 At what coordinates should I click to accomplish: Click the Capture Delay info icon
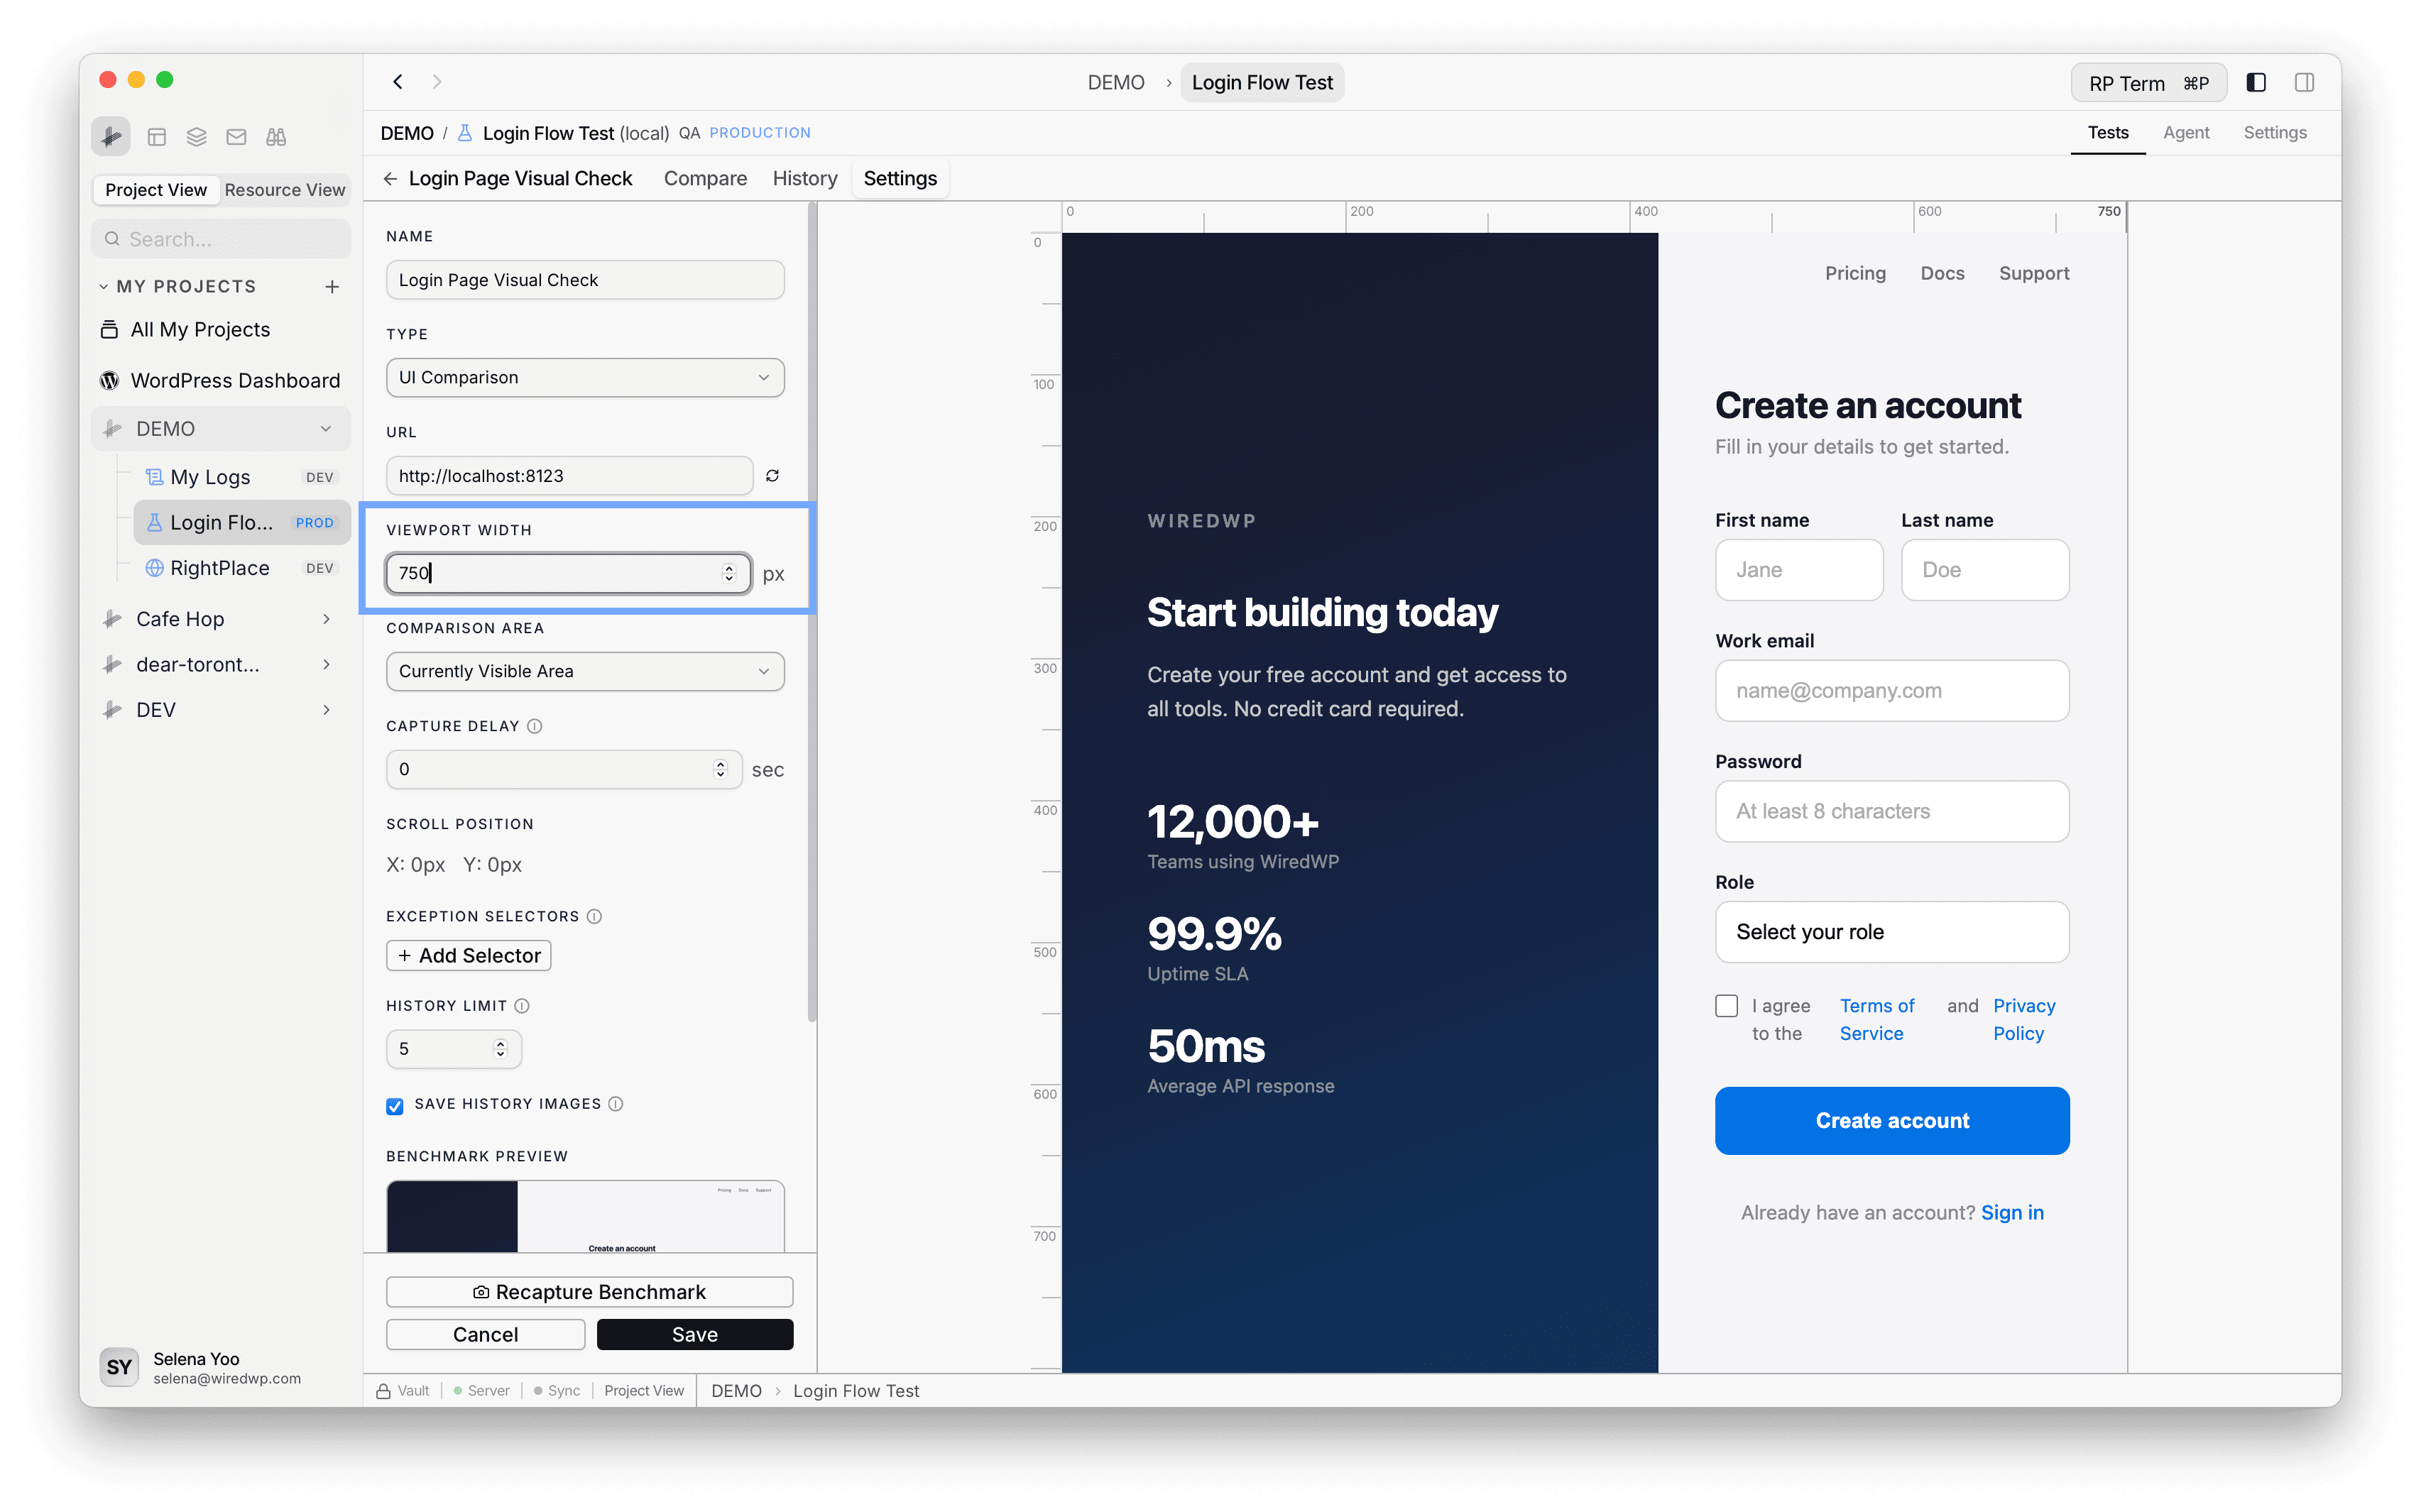point(535,726)
